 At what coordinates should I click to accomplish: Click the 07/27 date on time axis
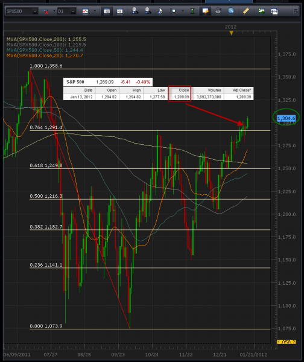(x=51, y=355)
